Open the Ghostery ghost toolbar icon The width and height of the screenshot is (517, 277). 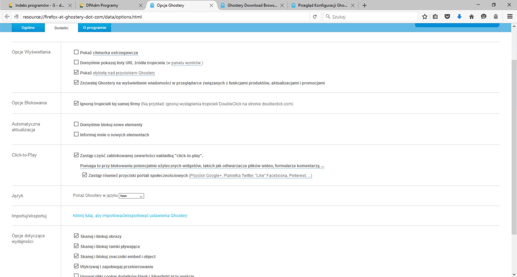(496, 17)
